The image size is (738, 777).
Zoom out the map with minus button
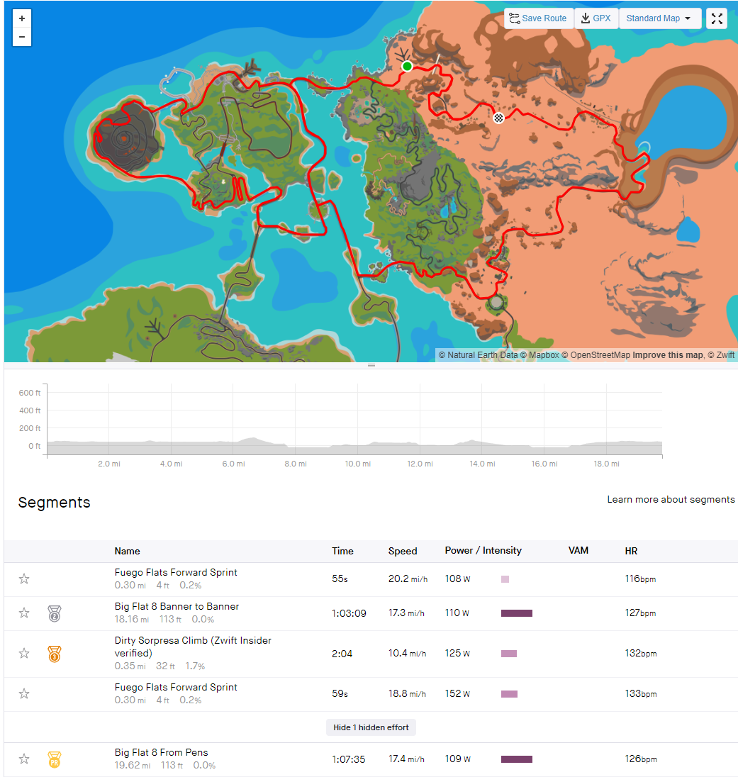click(x=22, y=37)
